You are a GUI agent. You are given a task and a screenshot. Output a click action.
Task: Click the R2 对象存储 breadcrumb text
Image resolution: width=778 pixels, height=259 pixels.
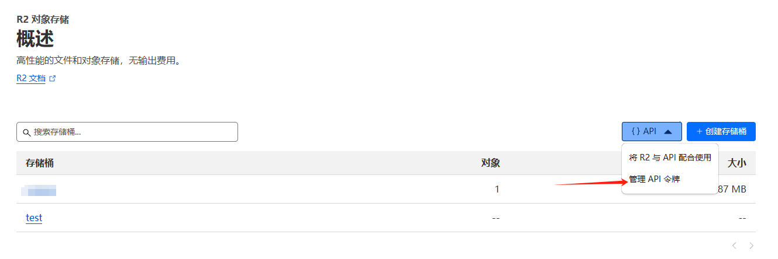[x=43, y=19]
